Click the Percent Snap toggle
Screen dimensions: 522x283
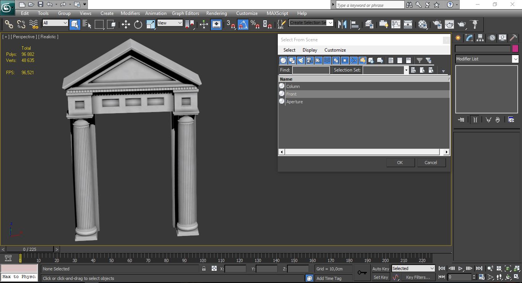255,24
